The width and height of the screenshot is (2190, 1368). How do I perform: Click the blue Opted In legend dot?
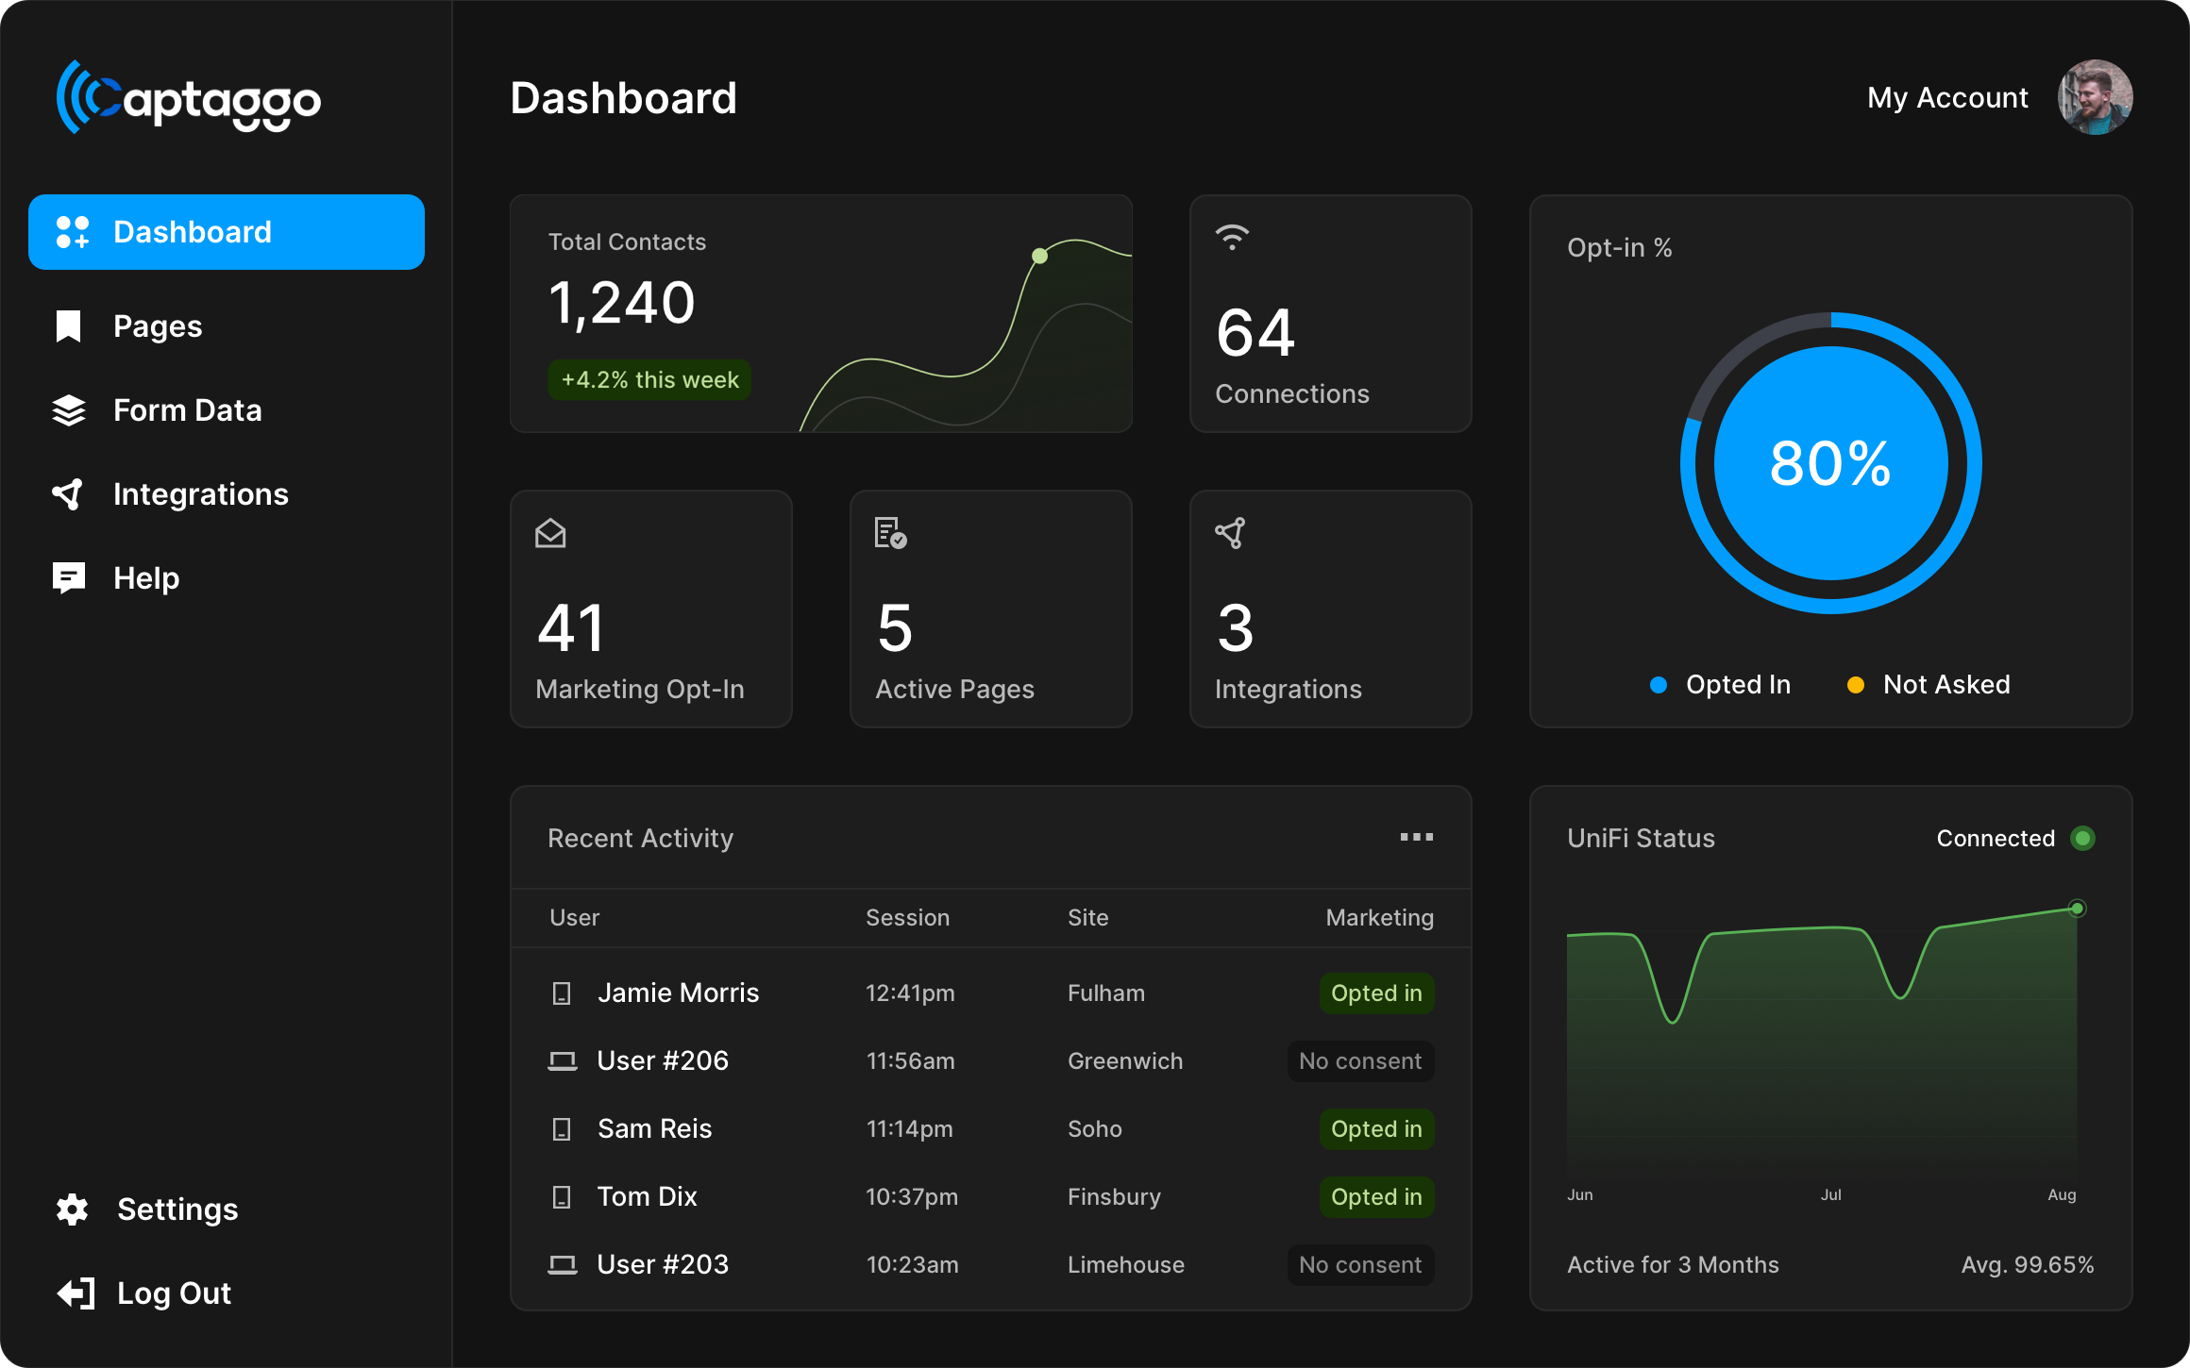1658,685
